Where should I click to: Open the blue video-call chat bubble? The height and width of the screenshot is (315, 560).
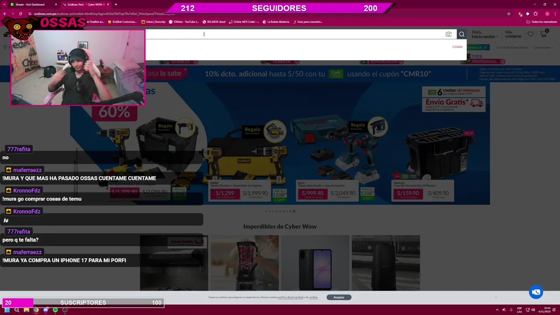click(536, 292)
